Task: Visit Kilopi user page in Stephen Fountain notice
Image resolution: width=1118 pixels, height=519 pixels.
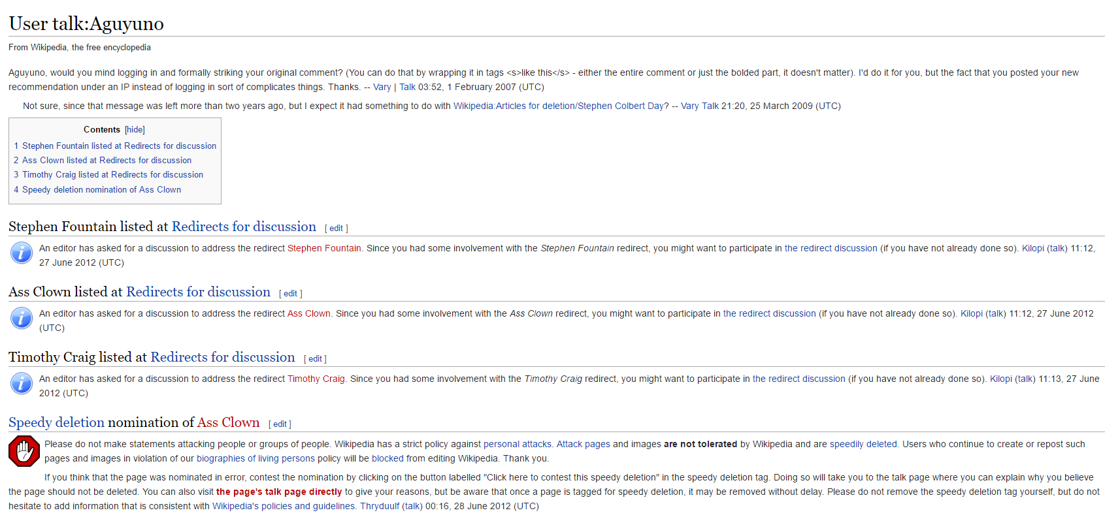Action: tap(1033, 248)
